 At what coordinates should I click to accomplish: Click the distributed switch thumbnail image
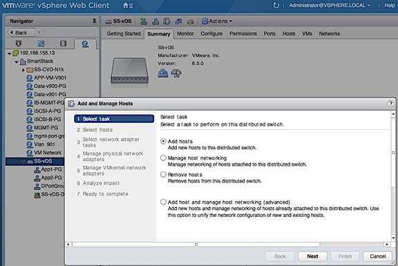129,70
